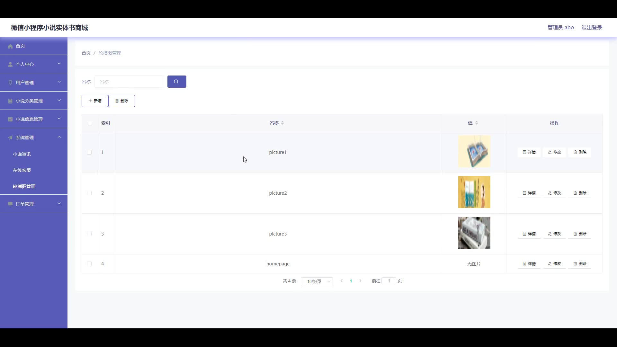Click the 订单管理 monitor icon
This screenshot has width=617, height=347.
(10, 204)
